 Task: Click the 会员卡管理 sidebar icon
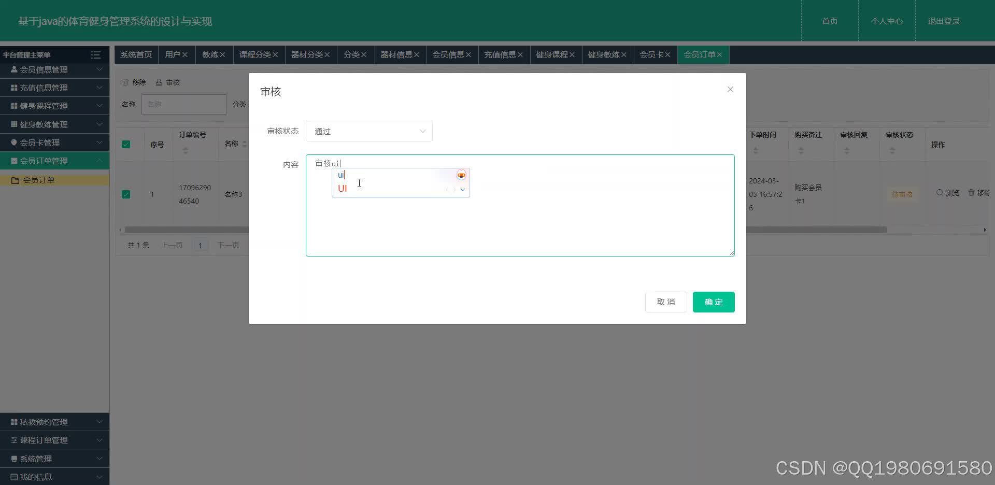coord(14,142)
